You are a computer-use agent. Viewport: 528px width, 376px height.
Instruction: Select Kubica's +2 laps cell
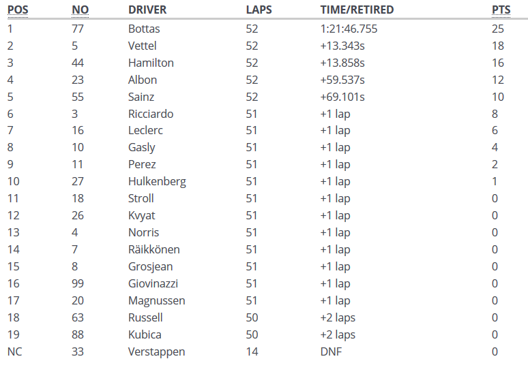click(x=338, y=334)
